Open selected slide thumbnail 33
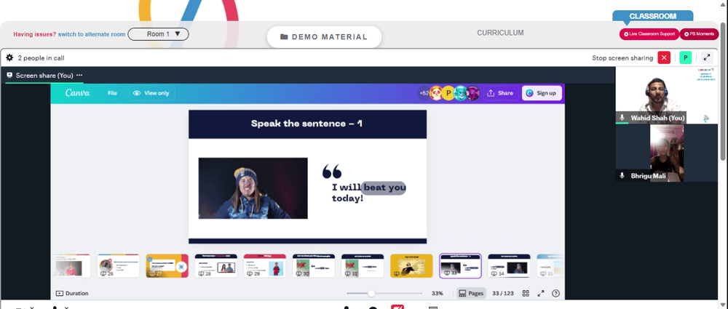This screenshot has height=309, width=728. click(x=461, y=266)
